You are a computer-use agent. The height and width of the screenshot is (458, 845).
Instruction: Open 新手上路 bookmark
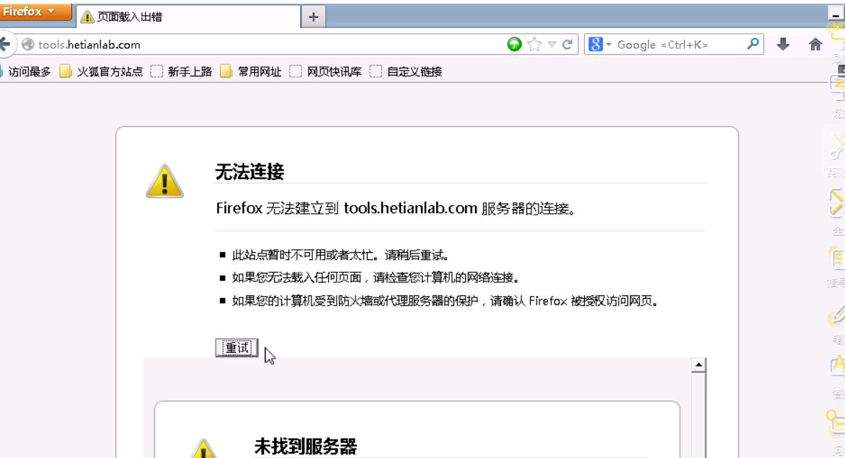(x=182, y=71)
